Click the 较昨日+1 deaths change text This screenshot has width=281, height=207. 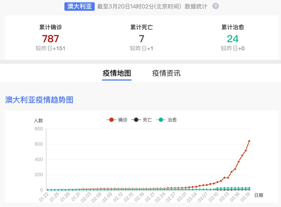[x=141, y=48]
